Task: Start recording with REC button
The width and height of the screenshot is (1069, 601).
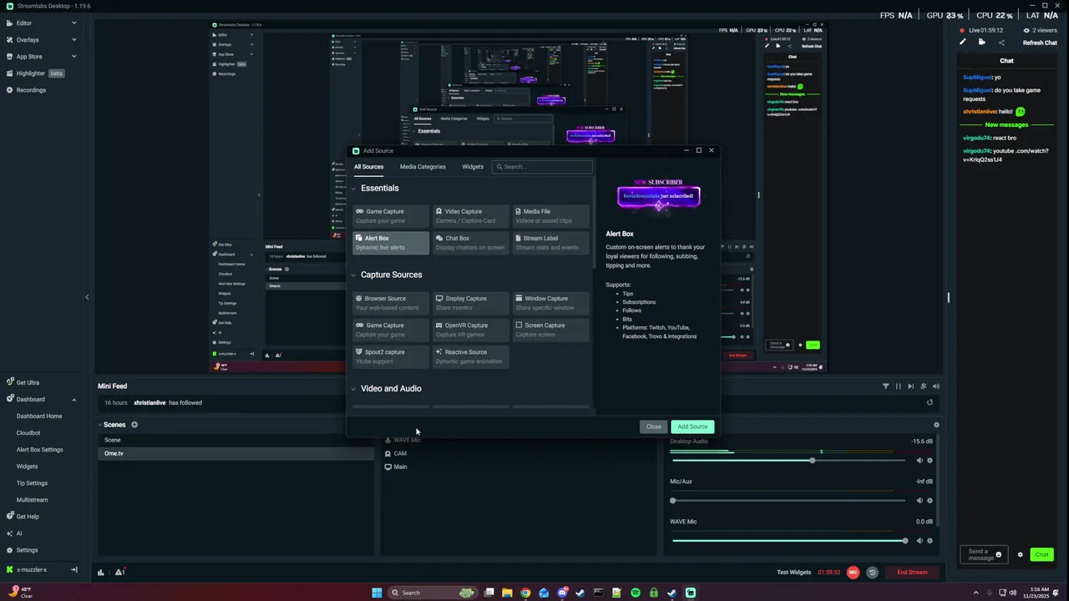Action: tap(853, 573)
